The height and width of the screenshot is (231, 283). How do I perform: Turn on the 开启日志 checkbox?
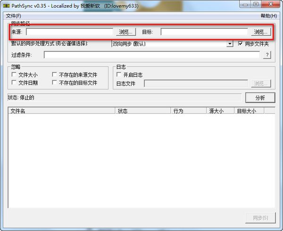[119, 75]
